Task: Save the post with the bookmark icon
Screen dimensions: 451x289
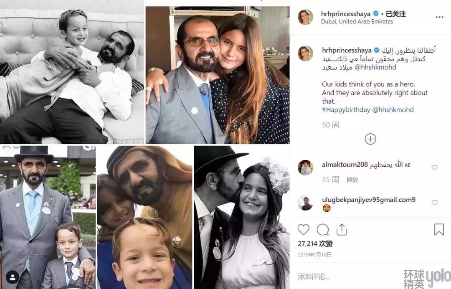Action: tap(439, 229)
